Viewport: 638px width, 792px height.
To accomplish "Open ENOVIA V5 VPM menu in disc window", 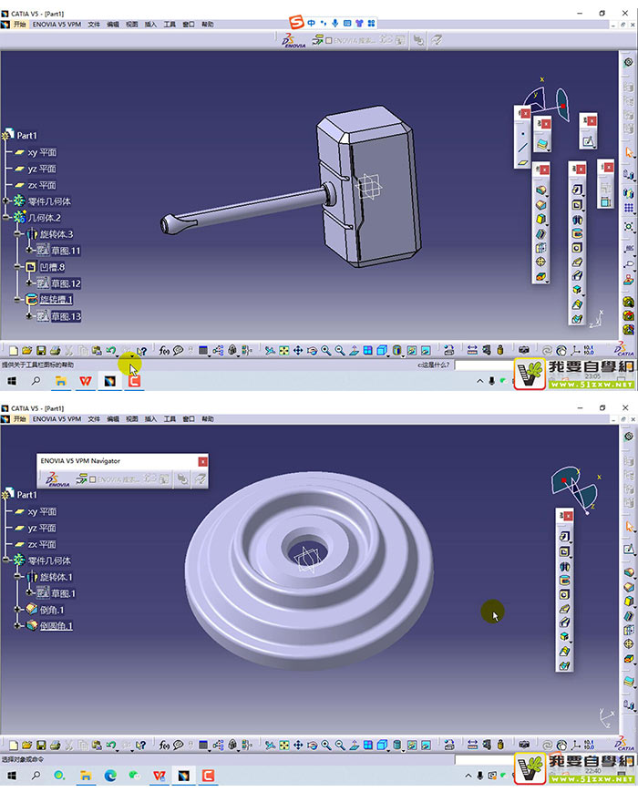I will tap(57, 418).
